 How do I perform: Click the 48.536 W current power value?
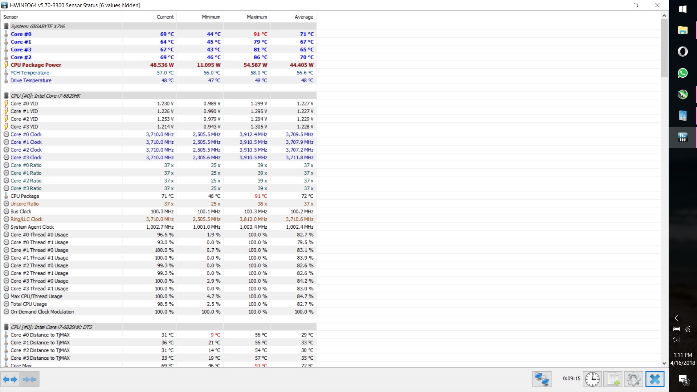[x=162, y=65]
